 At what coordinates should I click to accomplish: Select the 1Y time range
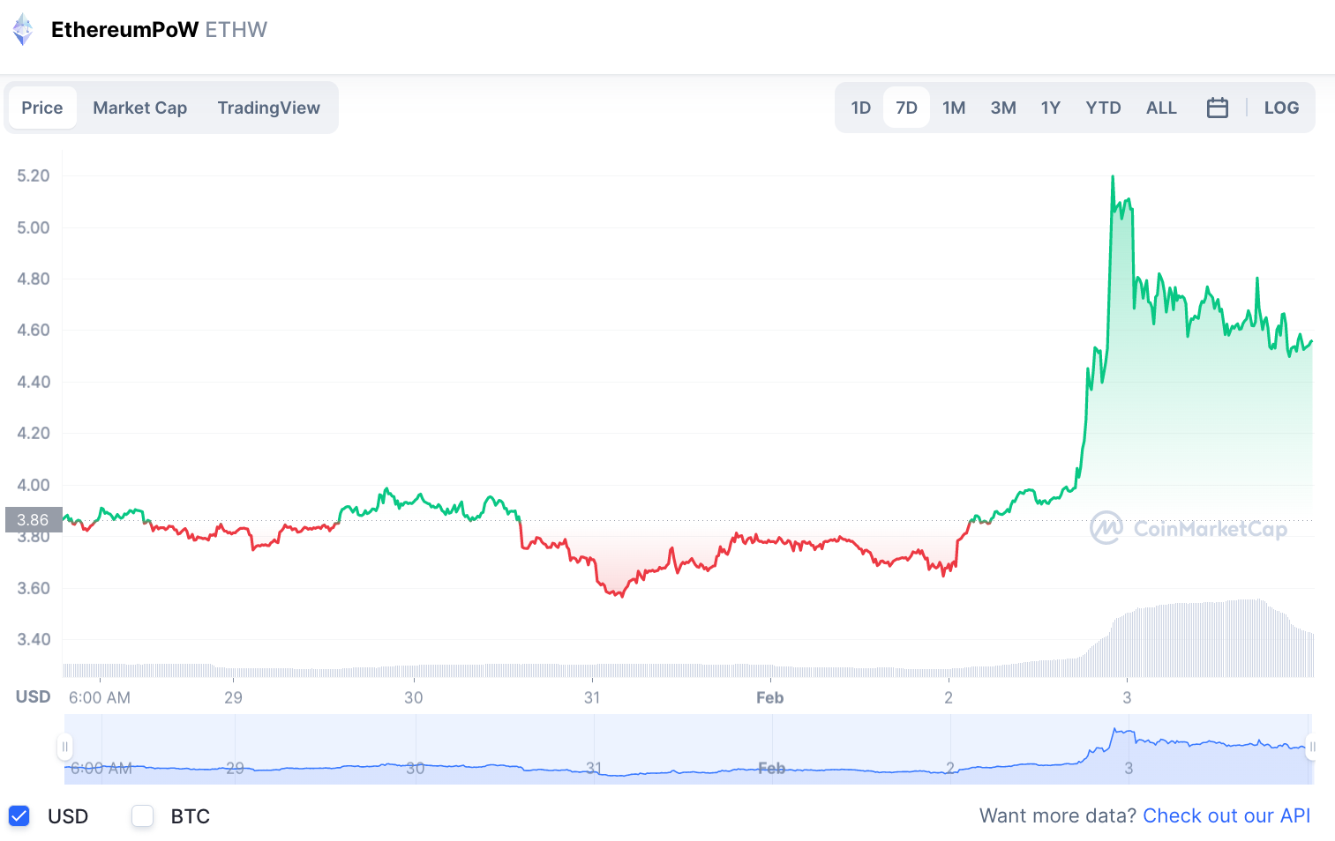coord(1050,108)
